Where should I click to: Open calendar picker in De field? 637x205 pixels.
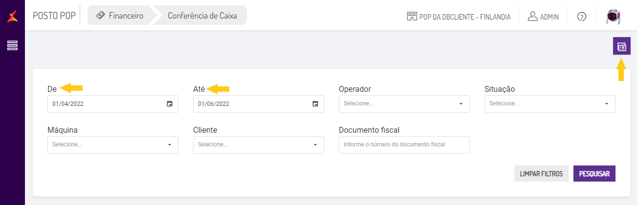click(x=169, y=104)
